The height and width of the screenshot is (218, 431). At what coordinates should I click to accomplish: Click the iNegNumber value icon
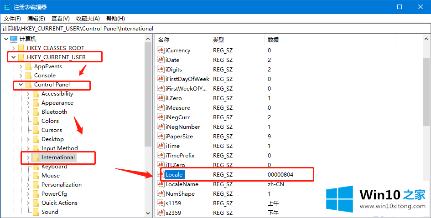pos(161,127)
